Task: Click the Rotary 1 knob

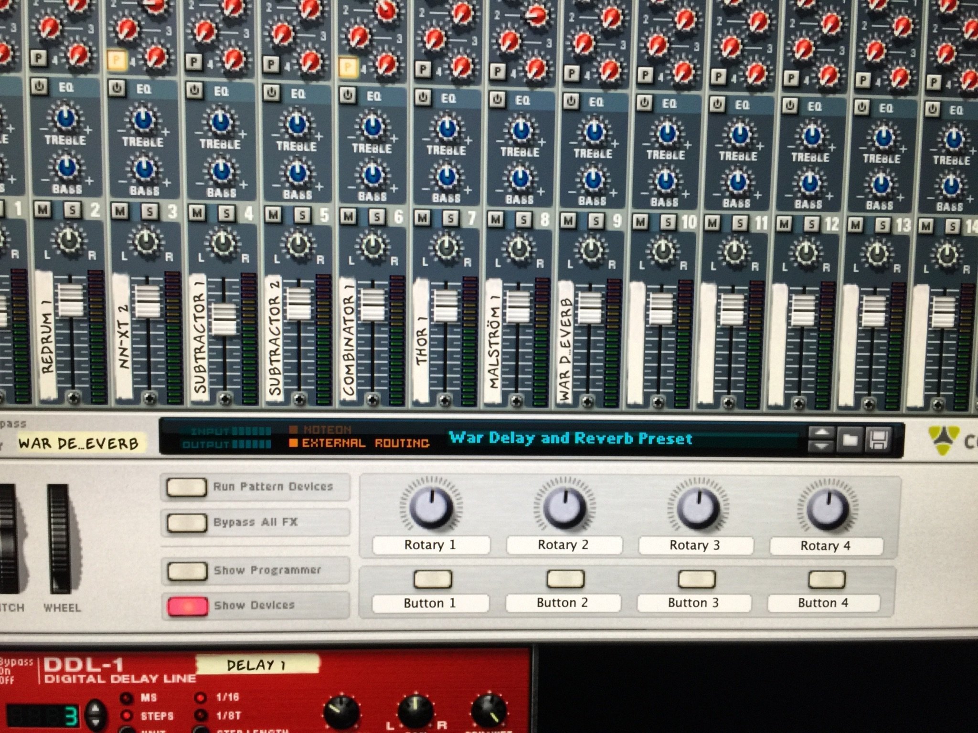Action: (431, 506)
